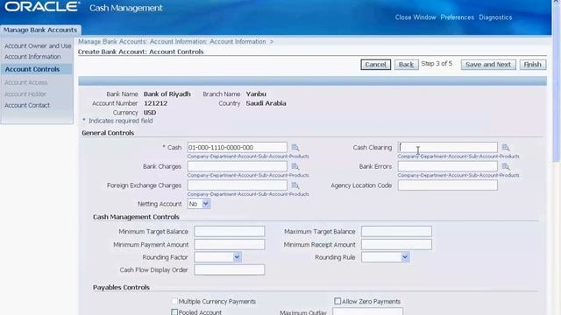Image resolution: width=561 pixels, height=315 pixels.
Task: Open Foreign Exchange Charges search icon
Action: (x=295, y=185)
